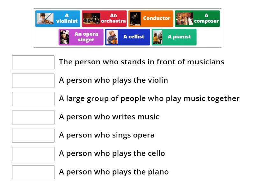Click the pianist photo thumbnail

tap(157, 37)
